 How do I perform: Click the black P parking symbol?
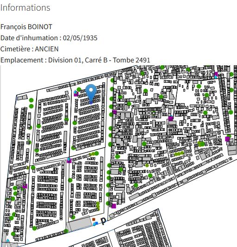click(x=103, y=221)
